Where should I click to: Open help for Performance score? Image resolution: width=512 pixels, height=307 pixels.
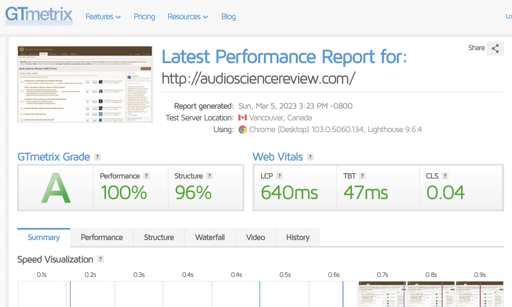point(146,176)
